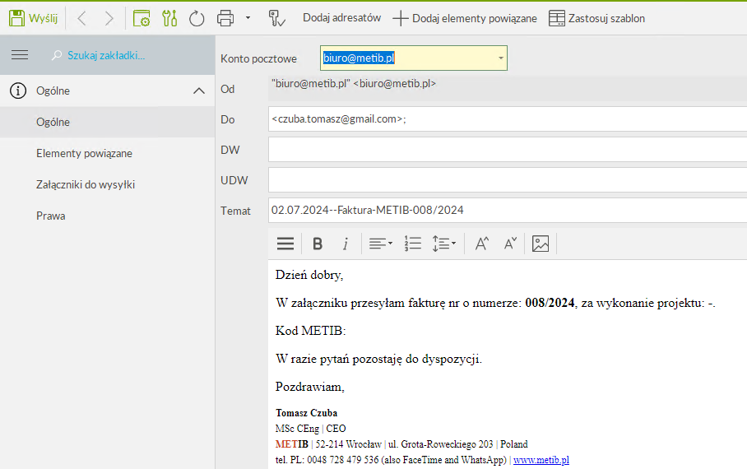The height and width of the screenshot is (469, 747).
Task: Click the Szukaj zakładki search field
Action: coord(106,55)
